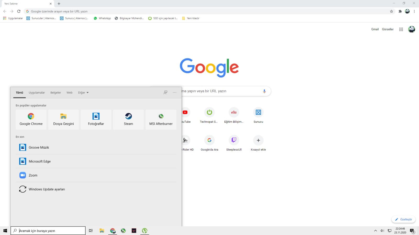Open a new Chrome tab

coord(59,4)
